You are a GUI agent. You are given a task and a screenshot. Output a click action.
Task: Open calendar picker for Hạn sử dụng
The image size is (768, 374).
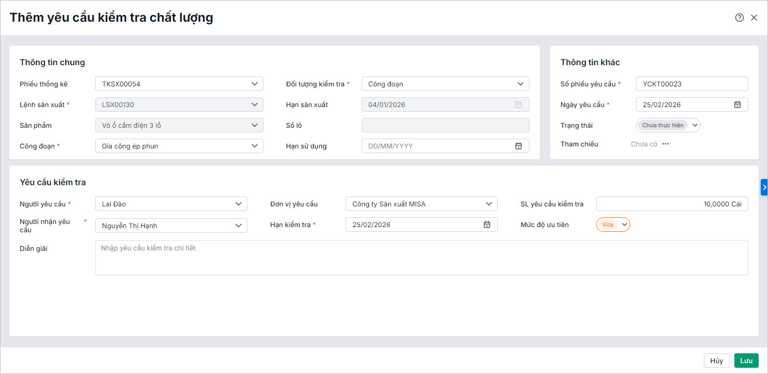click(x=518, y=146)
